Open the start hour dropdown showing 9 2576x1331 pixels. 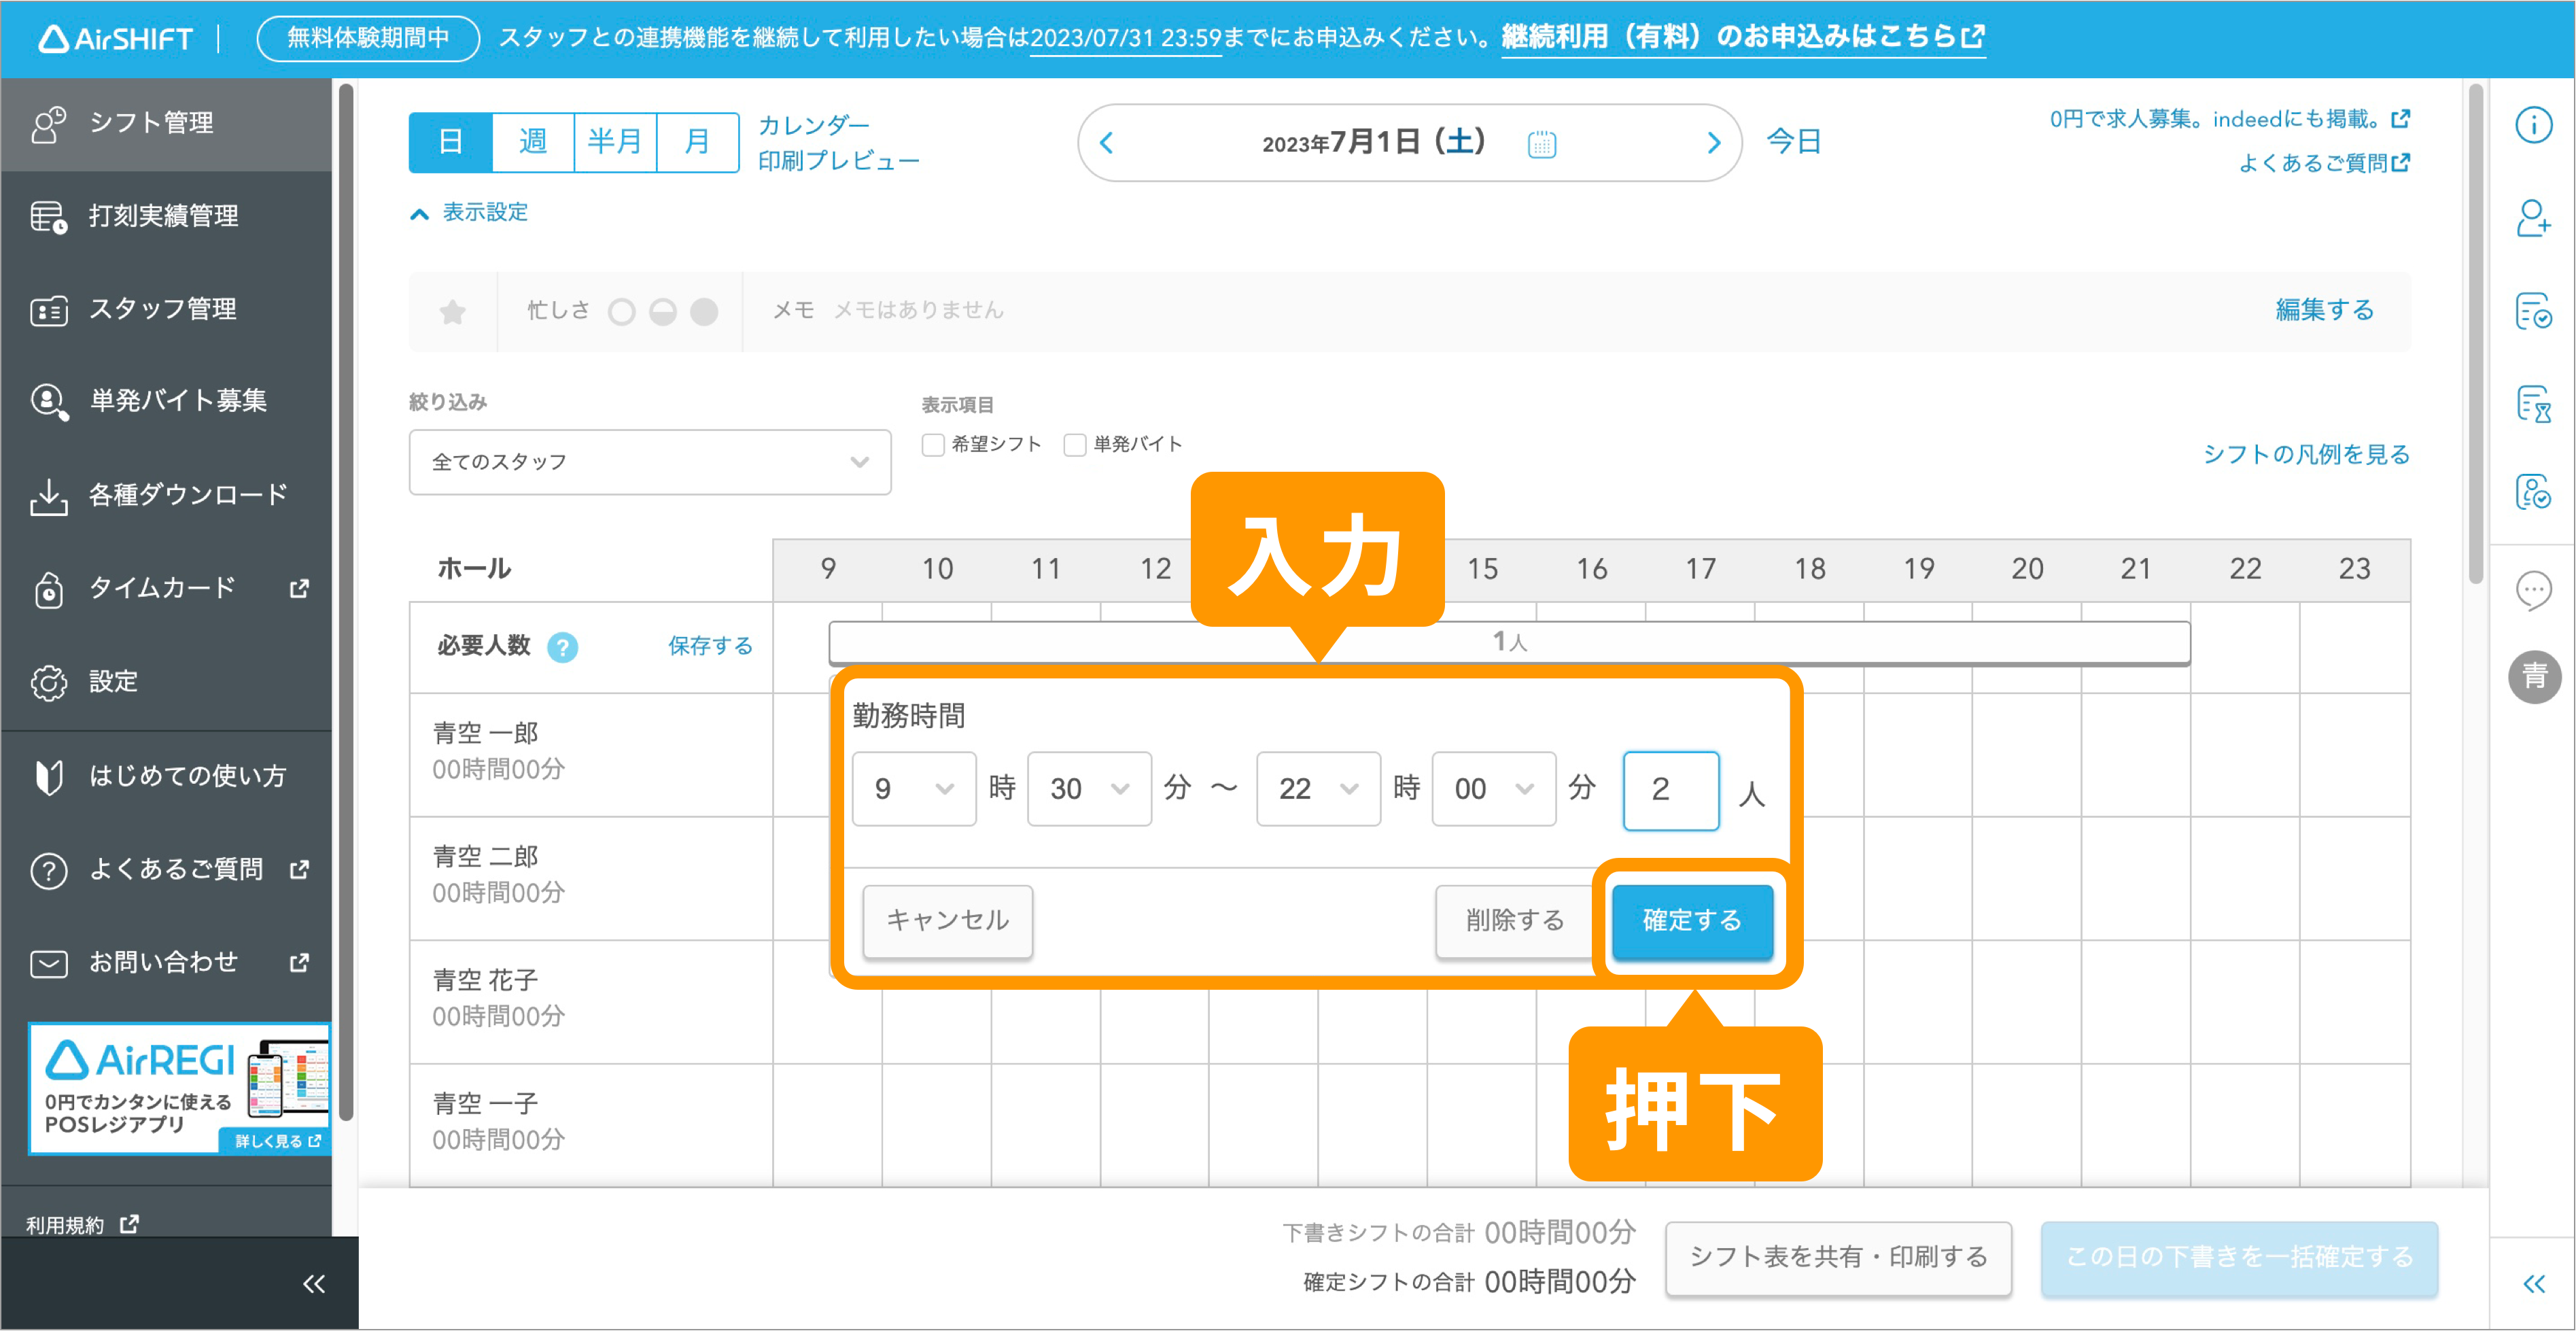click(913, 789)
